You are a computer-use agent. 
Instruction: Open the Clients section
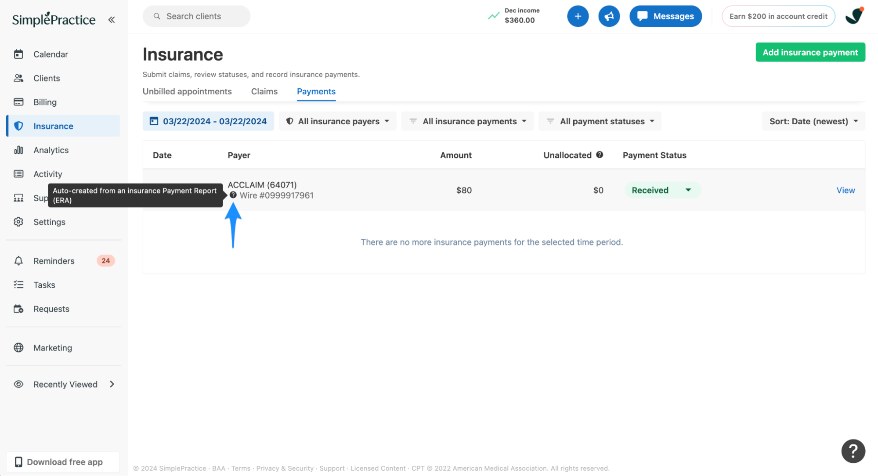(47, 78)
